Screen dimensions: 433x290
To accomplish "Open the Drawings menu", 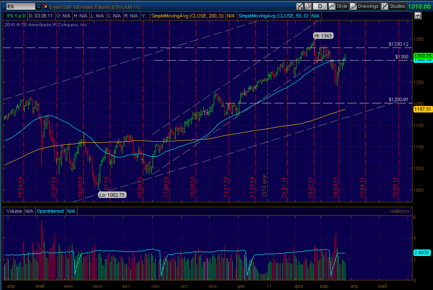I will click(365, 7).
